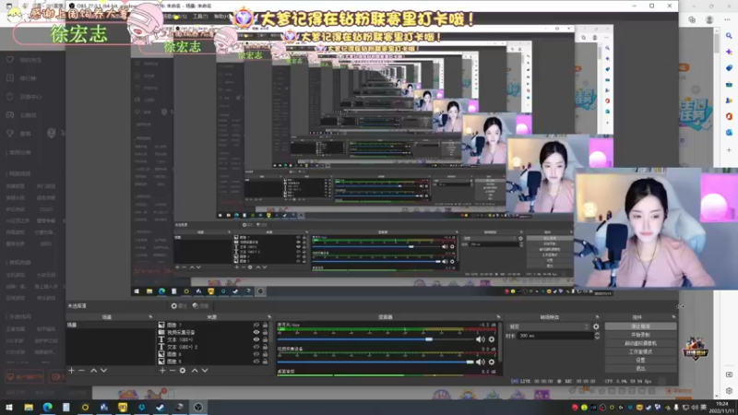Click the 退出 exit button in controls
The width and height of the screenshot is (738, 415).
[x=640, y=368]
